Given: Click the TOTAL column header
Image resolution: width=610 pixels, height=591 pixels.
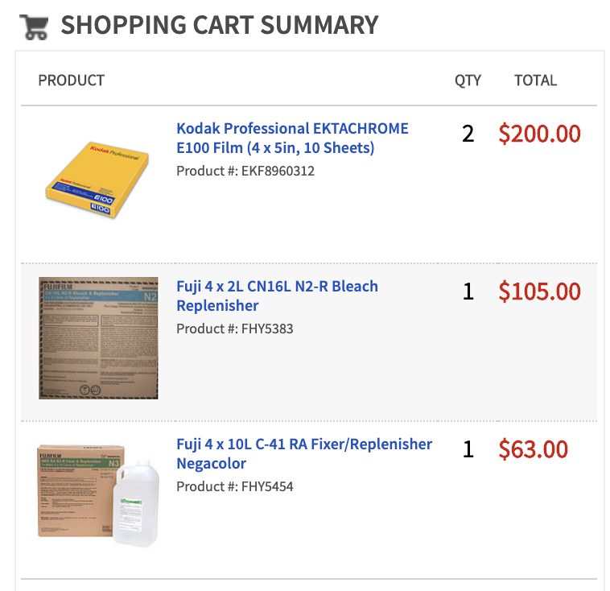Looking at the screenshot, I should [536, 81].
